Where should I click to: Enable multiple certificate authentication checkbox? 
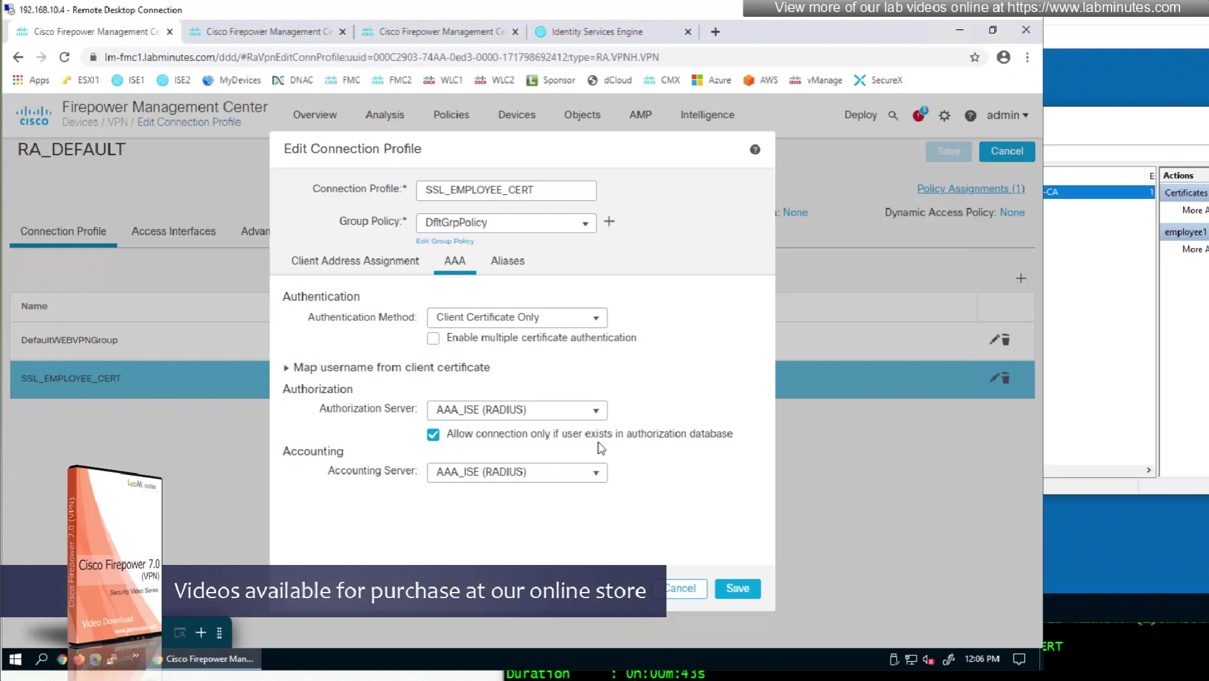[433, 338]
